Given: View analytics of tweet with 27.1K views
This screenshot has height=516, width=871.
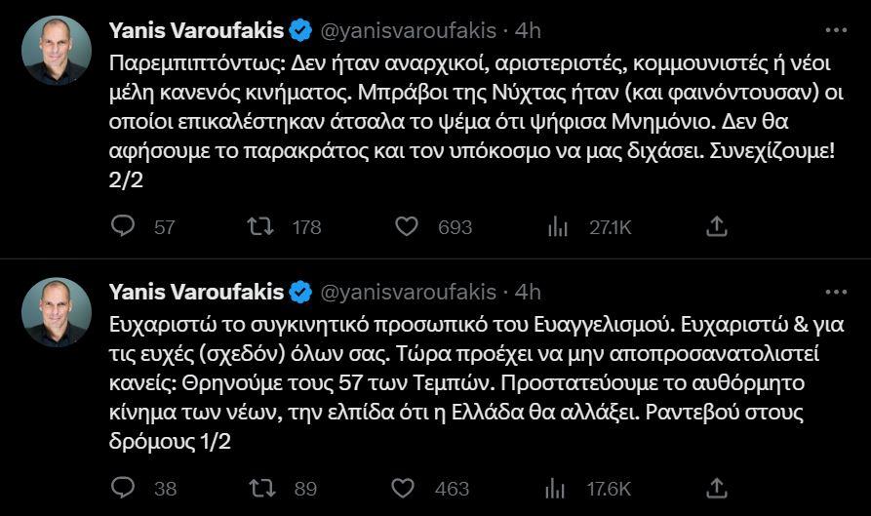Looking at the screenshot, I should pos(558,226).
